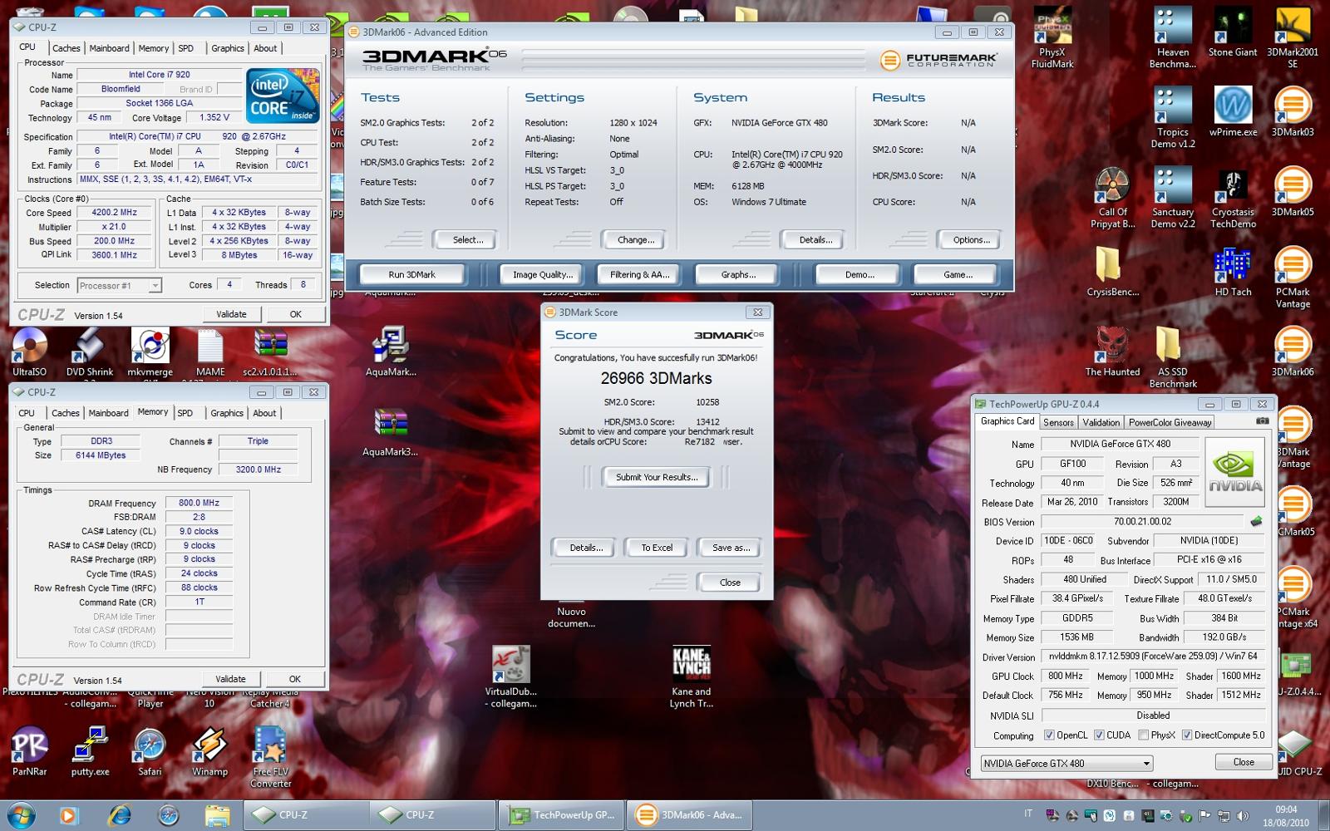This screenshot has width=1330, height=831.
Task: Open the Windows Start menu orb
Action: 20,814
